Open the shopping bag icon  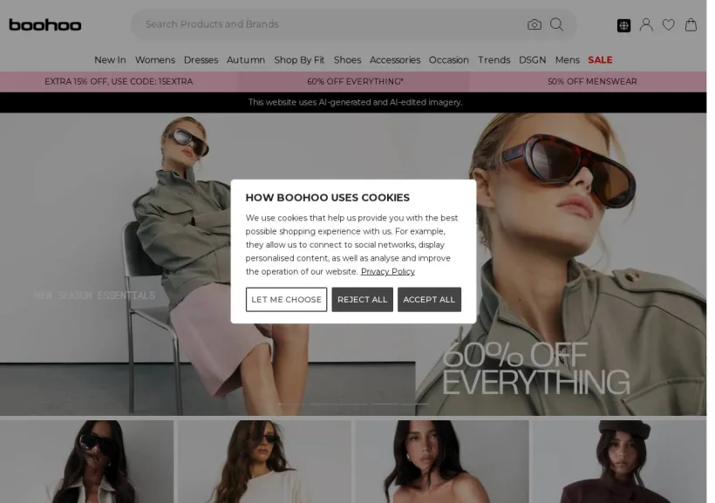691,24
